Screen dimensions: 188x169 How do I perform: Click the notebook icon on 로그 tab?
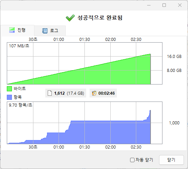tap(45, 31)
